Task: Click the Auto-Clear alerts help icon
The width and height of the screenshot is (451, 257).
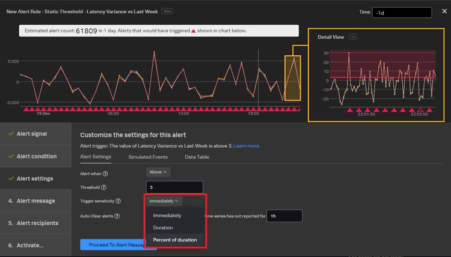Action: 117,216
